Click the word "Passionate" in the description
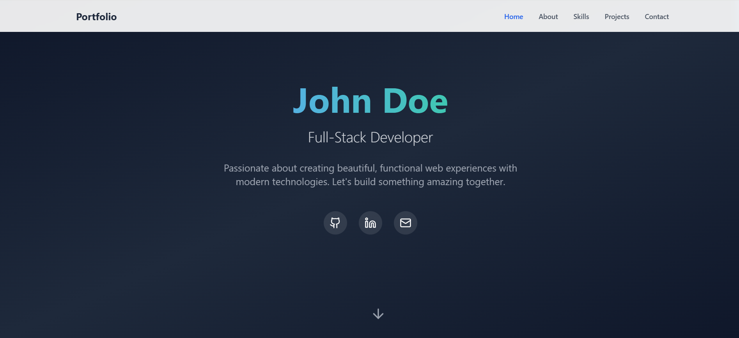This screenshot has height=338, width=739. click(246, 168)
